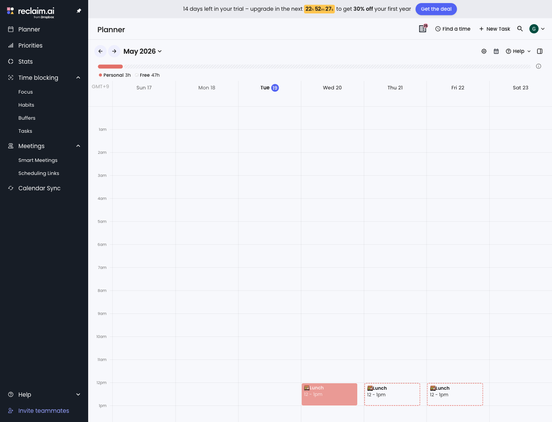Collapse the Time blocking section chevron
This screenshot has width=552, height=422.
(x=78, y=77)
